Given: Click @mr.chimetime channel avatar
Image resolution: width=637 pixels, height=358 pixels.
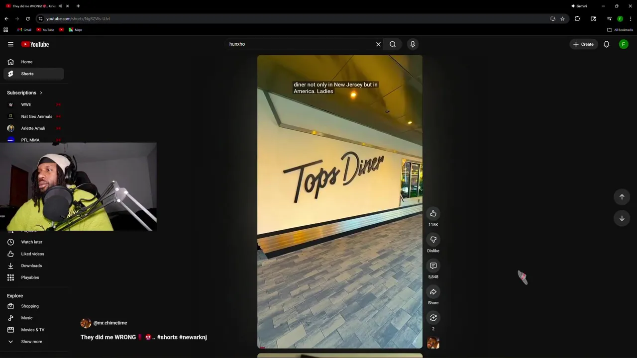Looking at the screenshot, I should tap(86, 323).
